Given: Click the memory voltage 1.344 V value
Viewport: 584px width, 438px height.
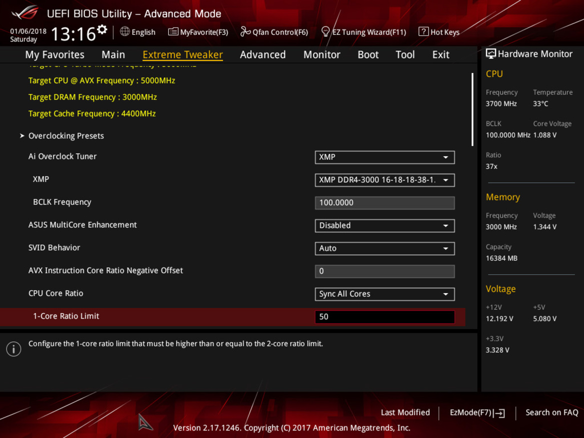Looking at the screenshot, I should click(545, 227).
